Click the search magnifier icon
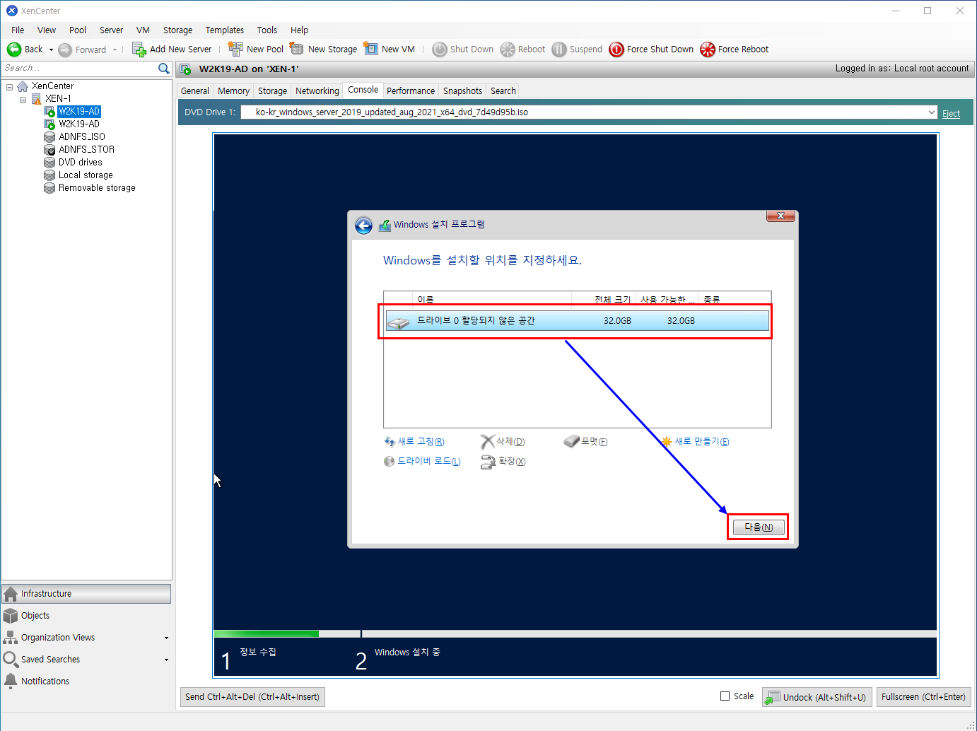Viewport: 977px width, 731px height. tap(164, 69)
